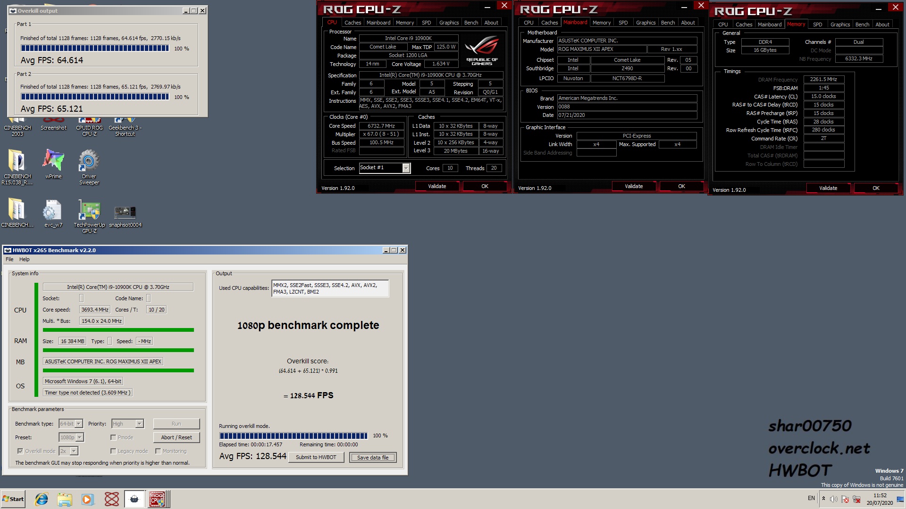Open TechPowerUp GPU-Z desktop shortcut
The height and width of the screenshot is (509, 906).
tap(89, 216)
